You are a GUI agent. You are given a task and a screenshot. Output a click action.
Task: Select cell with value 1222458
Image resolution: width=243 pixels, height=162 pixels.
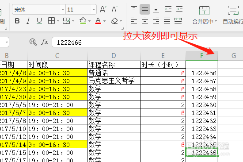pyautogui.click(x=202, y=89)
